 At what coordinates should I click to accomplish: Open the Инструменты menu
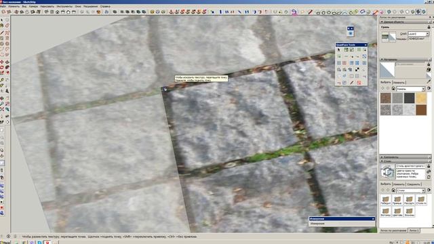pyautogui.click(x=64, y=6)
